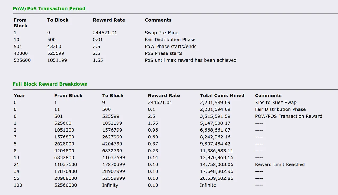Image resolution: width=338 pixels, height=195 pixels.
Task: Click the Fair Distribution Phase comment in top table
Action: [x=170, y=40]
